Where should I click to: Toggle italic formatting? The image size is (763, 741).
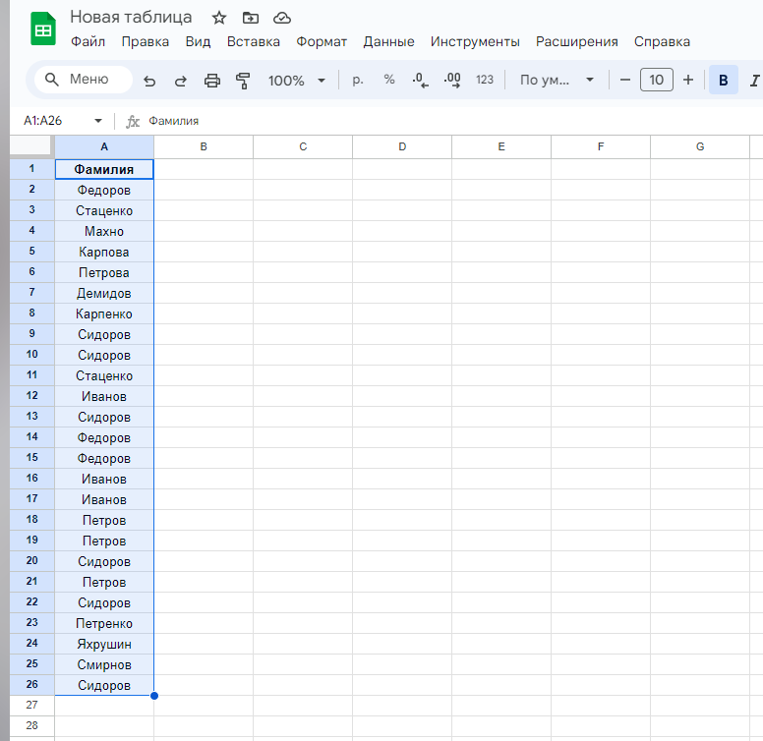tap(754, 80)
